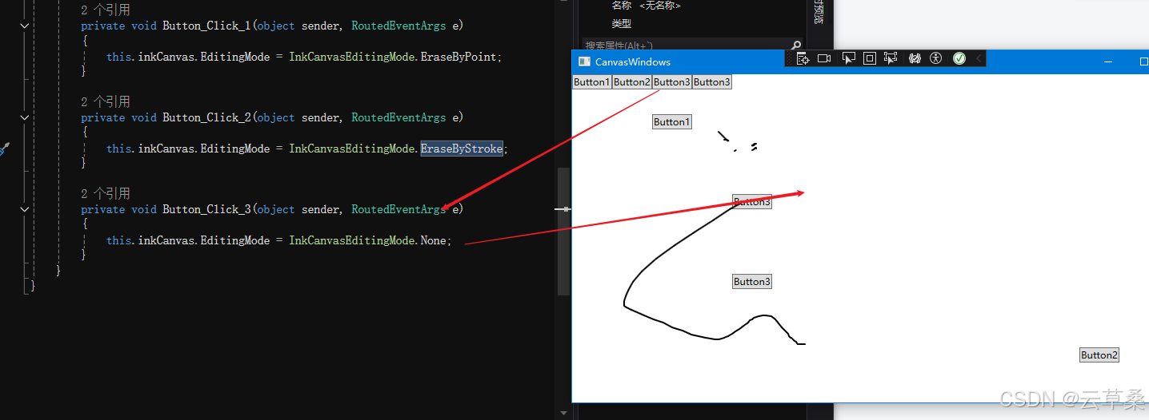Open Go to Live Visual Tree tool

pyautogui.click(x=803, y=58)
